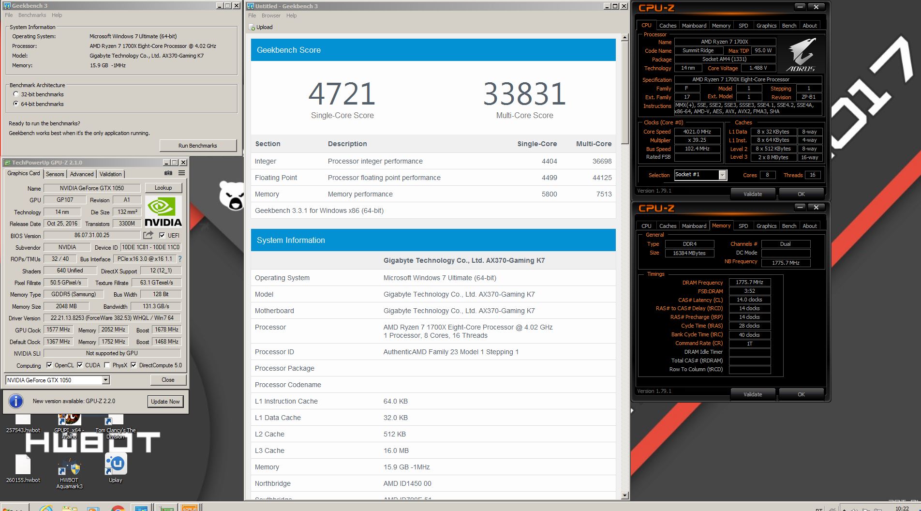Open GPUPI_x64 Atalho desktop shortcut
Image resolution: width=921 pixels, height=511 pixels.
[69, 426]
